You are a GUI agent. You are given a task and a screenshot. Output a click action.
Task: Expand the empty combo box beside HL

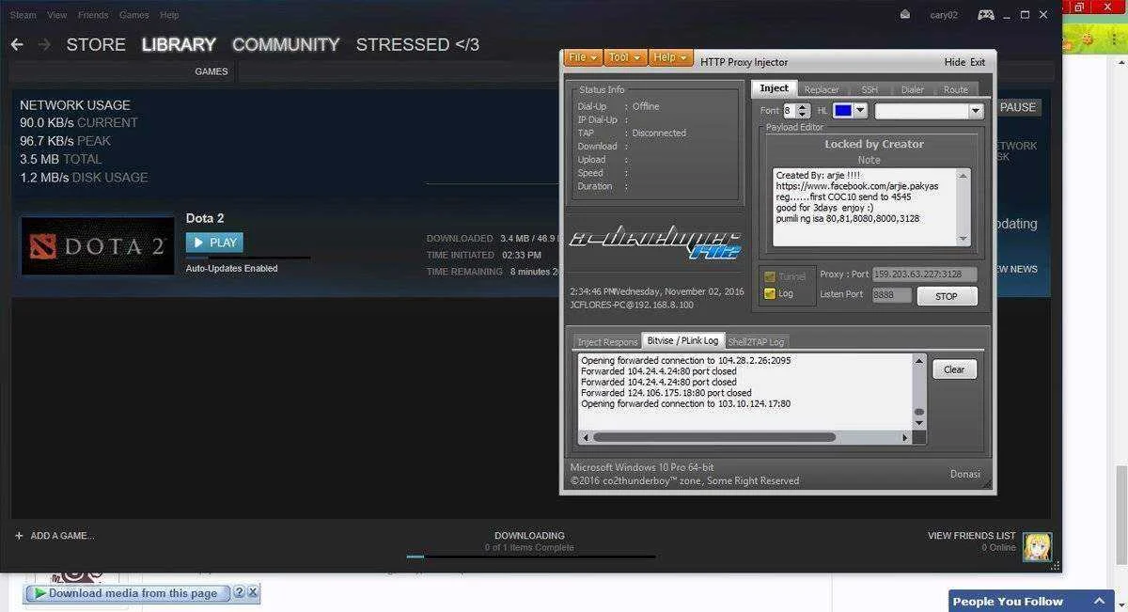tap(975, 111)
